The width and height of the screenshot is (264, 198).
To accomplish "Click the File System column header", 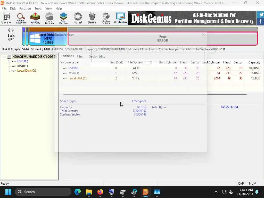I will pos(135,62).
